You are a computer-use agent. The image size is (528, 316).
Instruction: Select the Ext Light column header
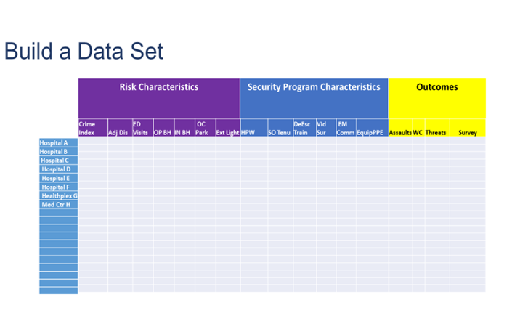228,128
